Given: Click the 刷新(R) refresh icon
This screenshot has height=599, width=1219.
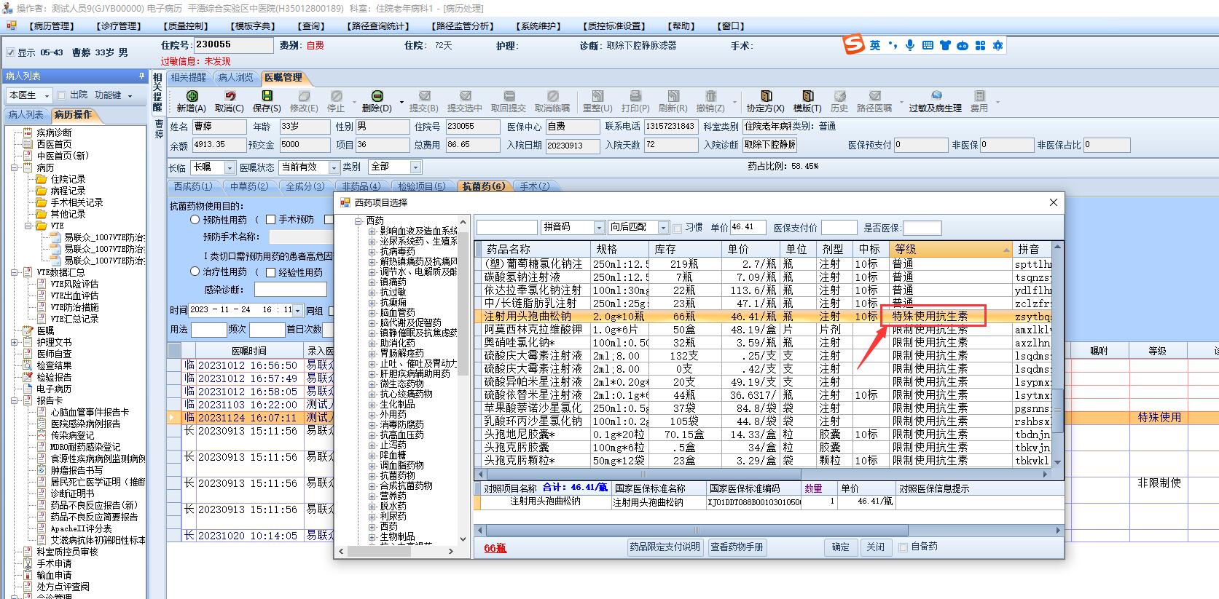Looking at the screenshot, I should 673,96.
